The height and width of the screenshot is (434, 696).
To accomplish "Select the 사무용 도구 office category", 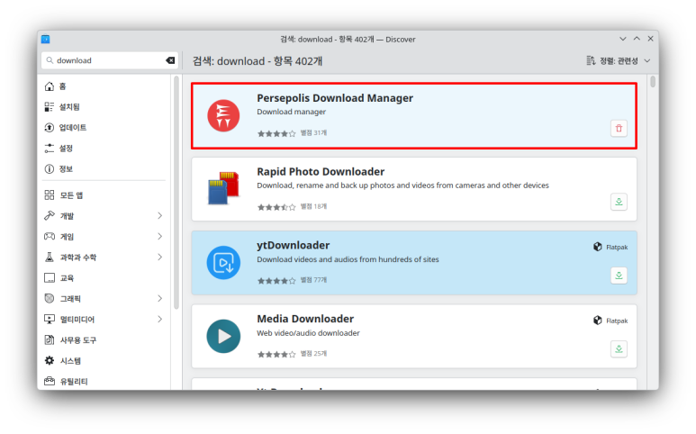I will point(105,340).
